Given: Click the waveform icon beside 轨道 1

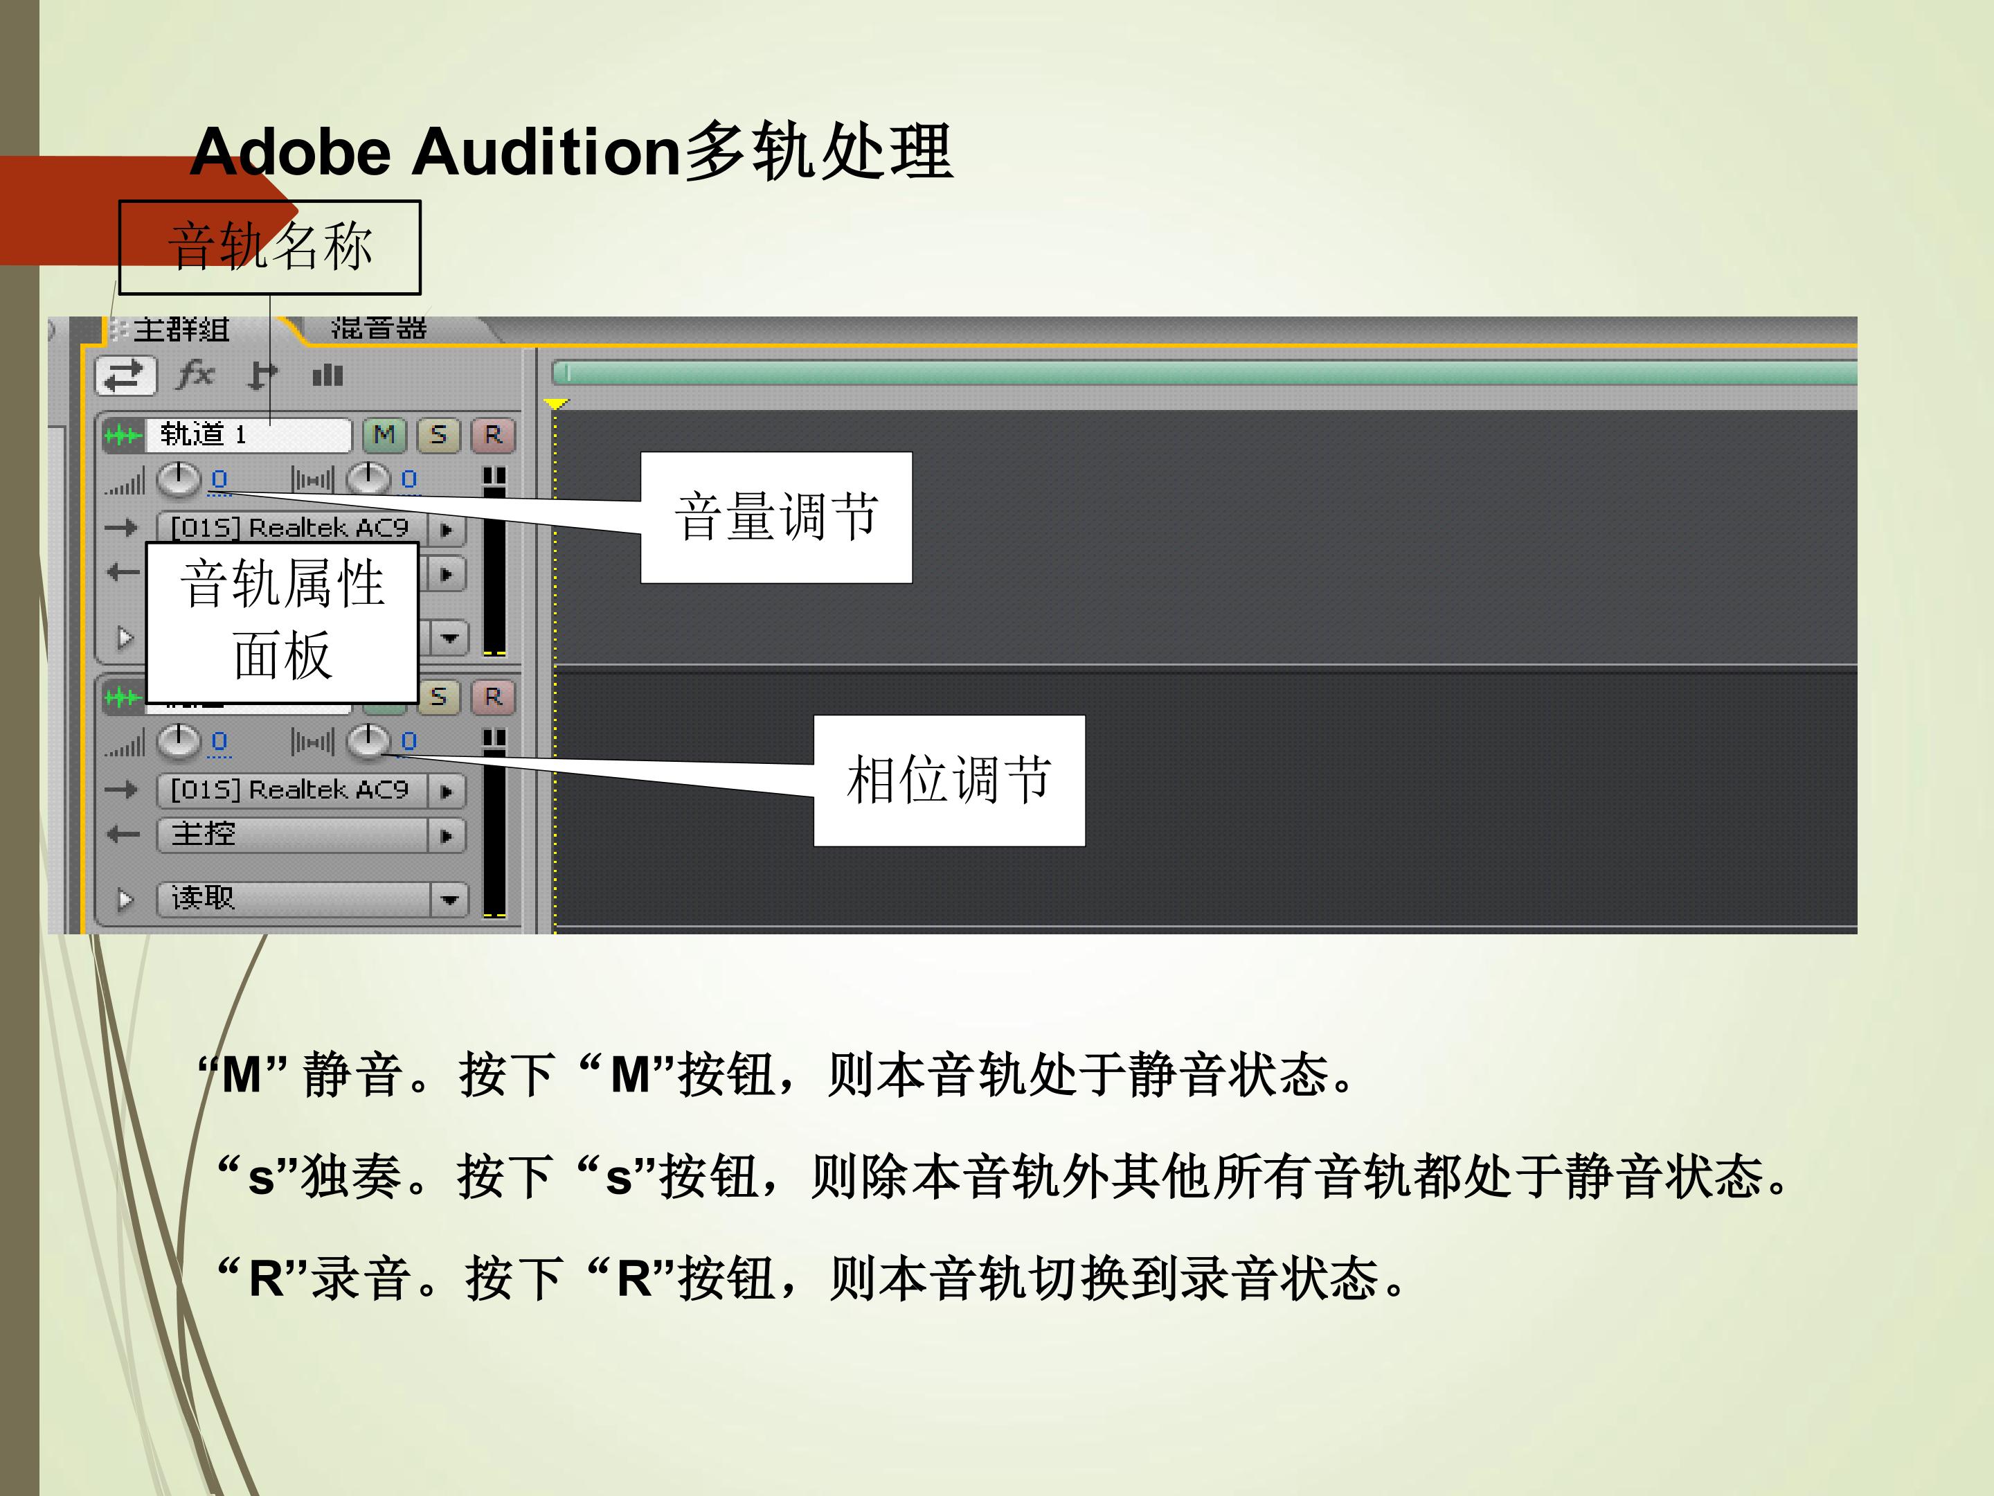Looking at the screenshot, I should pos(123,436).
